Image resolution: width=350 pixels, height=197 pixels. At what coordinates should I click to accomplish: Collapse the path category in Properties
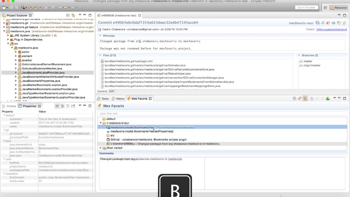[4, 159]
